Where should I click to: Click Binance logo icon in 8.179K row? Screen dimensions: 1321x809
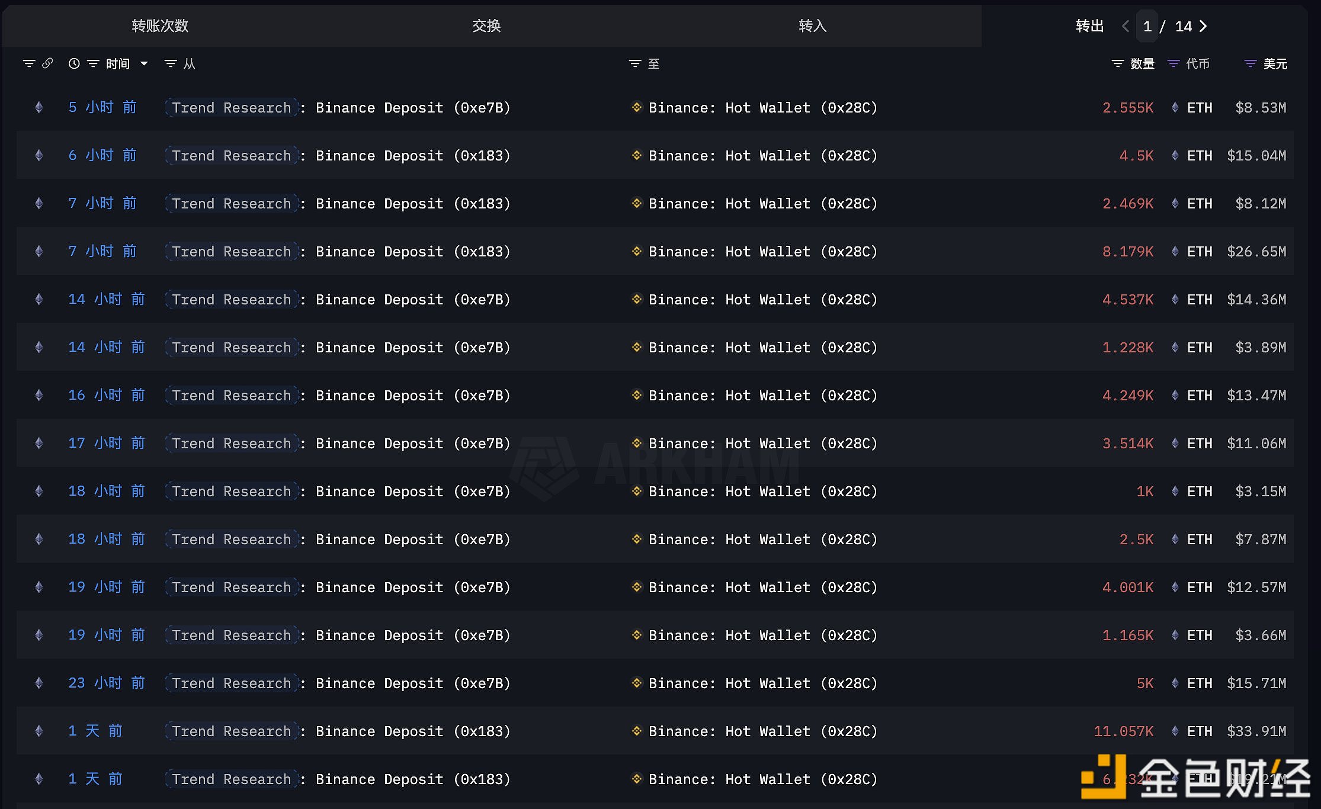pyautogui.click(x=637, y=251)
